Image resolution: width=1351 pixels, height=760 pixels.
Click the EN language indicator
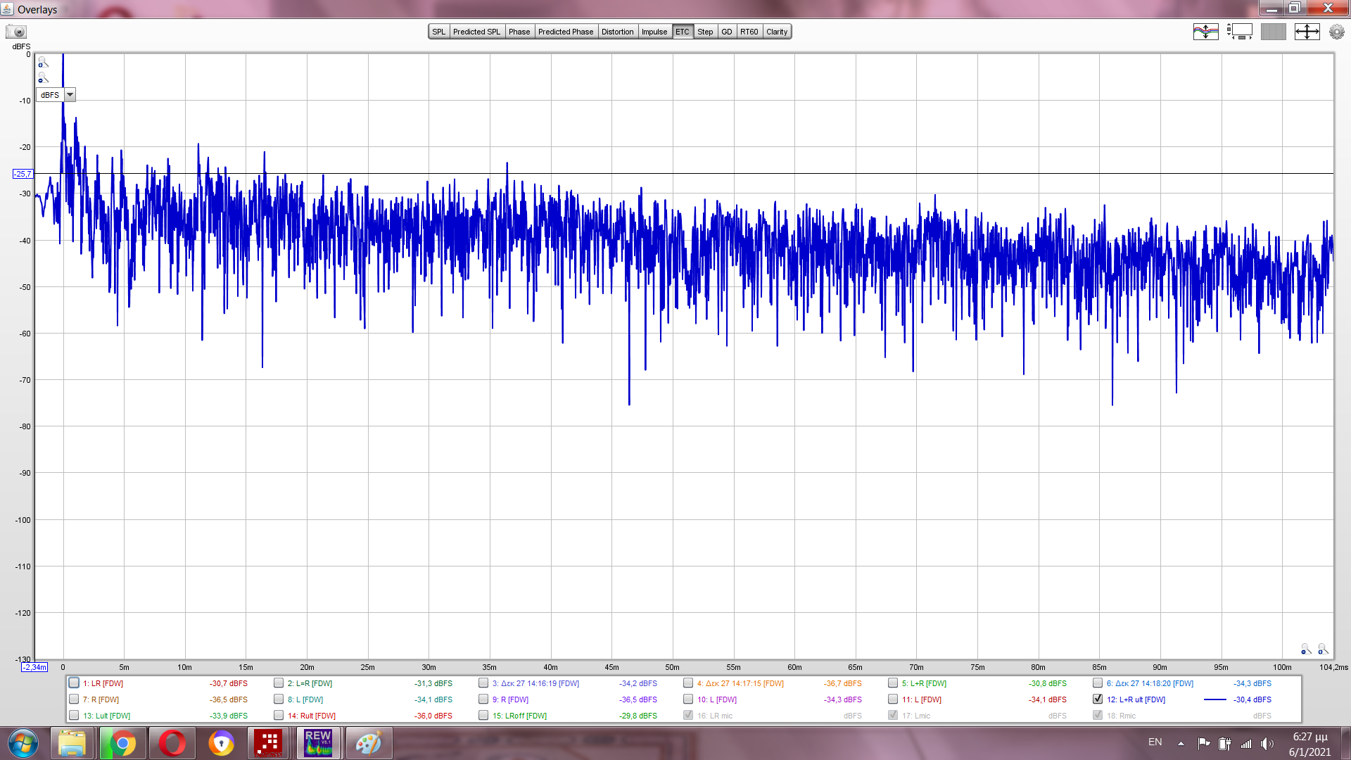tap(1155, 742)
